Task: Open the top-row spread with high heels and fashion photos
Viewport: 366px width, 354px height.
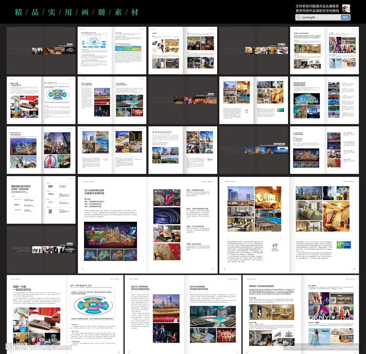Action: (183, 50)
